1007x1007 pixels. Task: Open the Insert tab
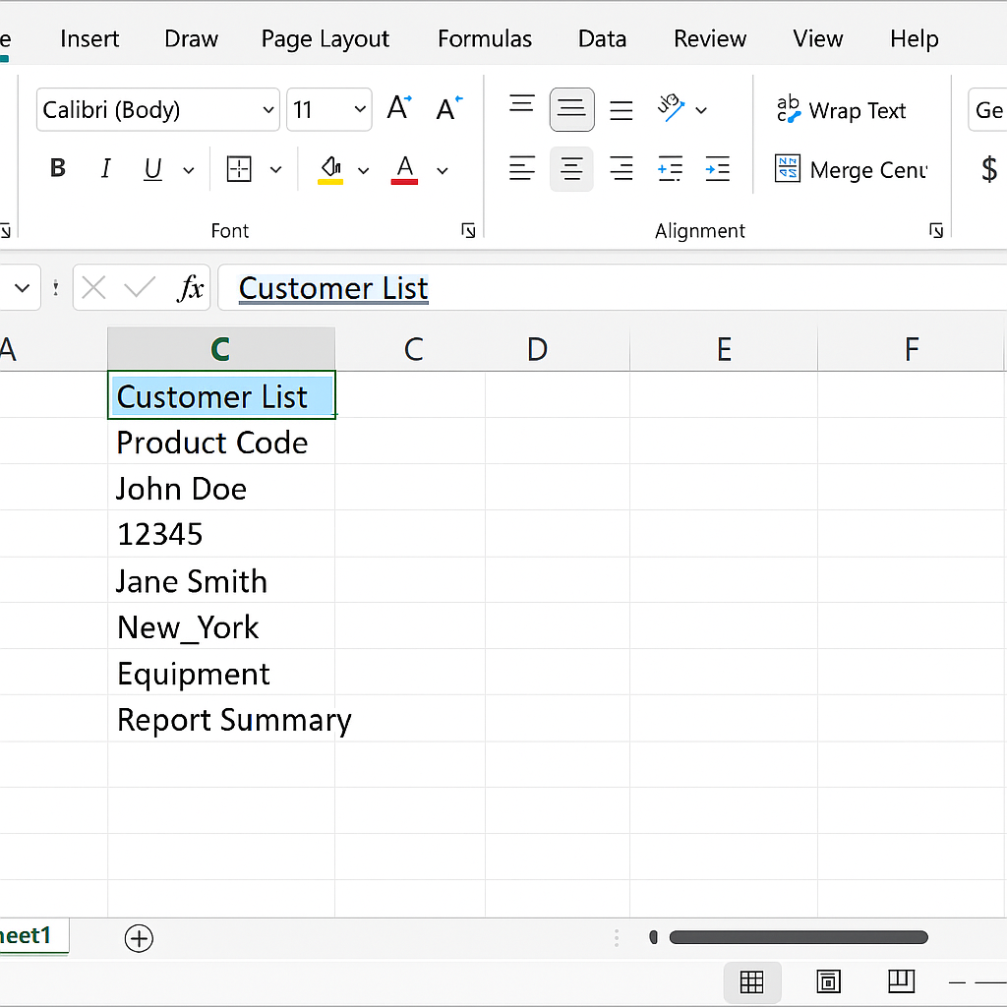click(89, 39)
